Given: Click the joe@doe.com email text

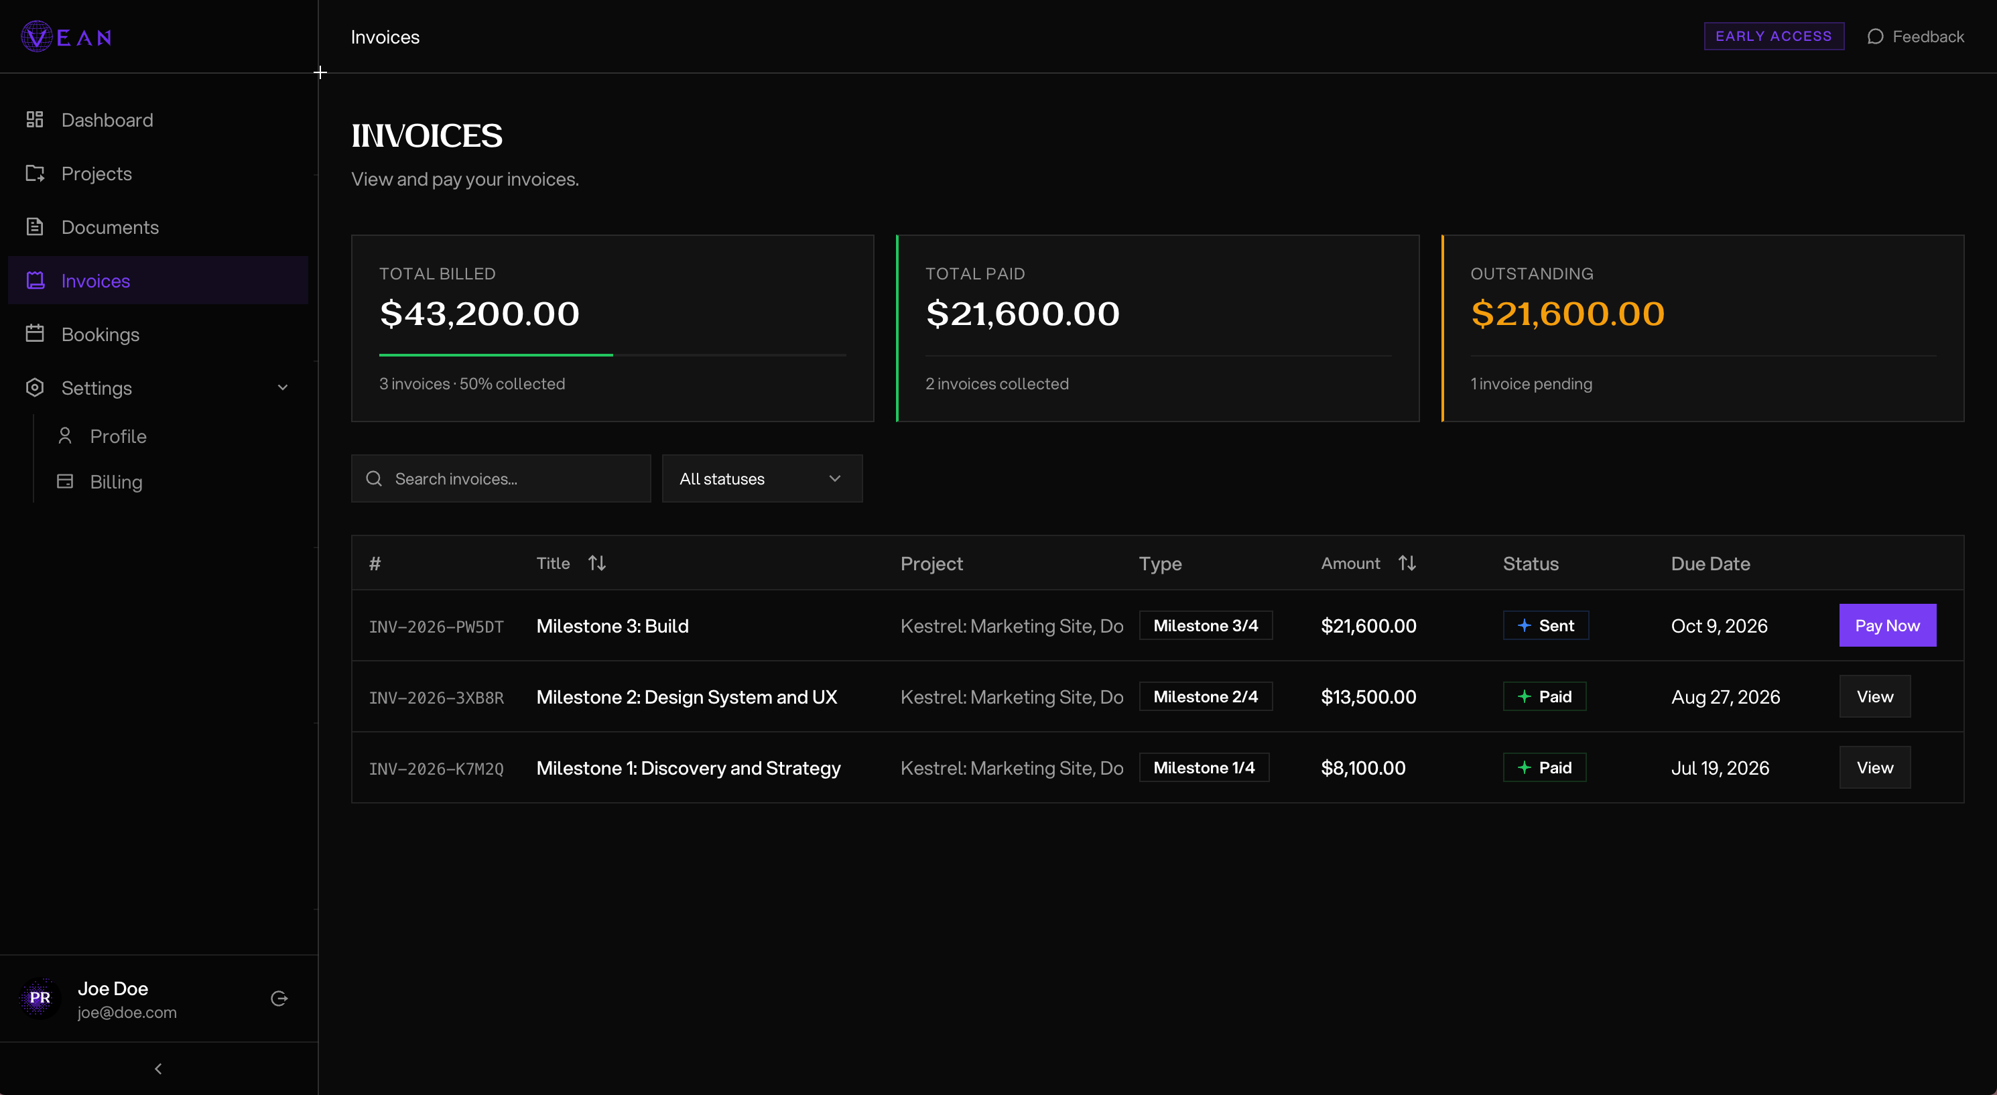Looking at the screenshot, I should [x=127, y=1012].
